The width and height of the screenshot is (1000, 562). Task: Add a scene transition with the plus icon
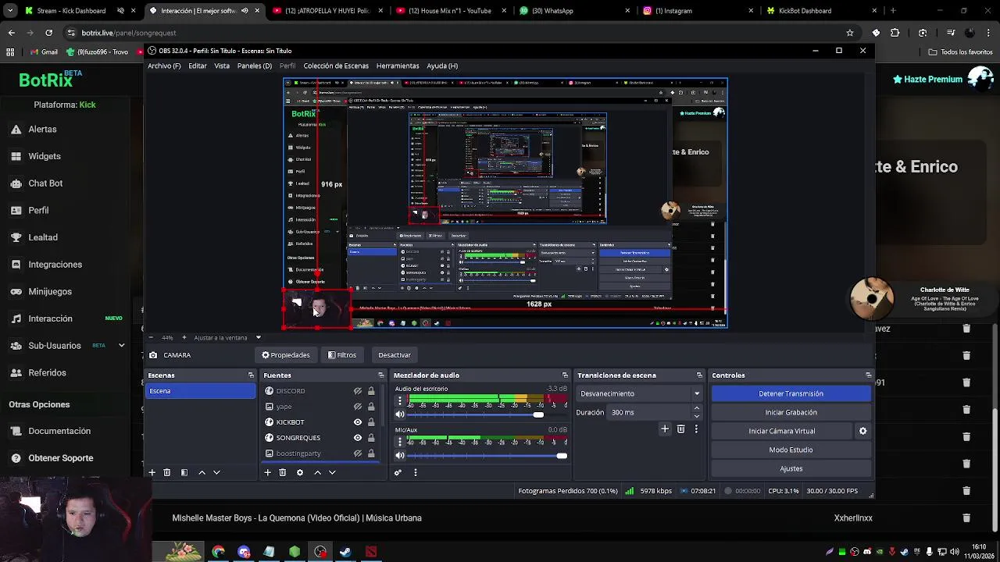[665, 429]
